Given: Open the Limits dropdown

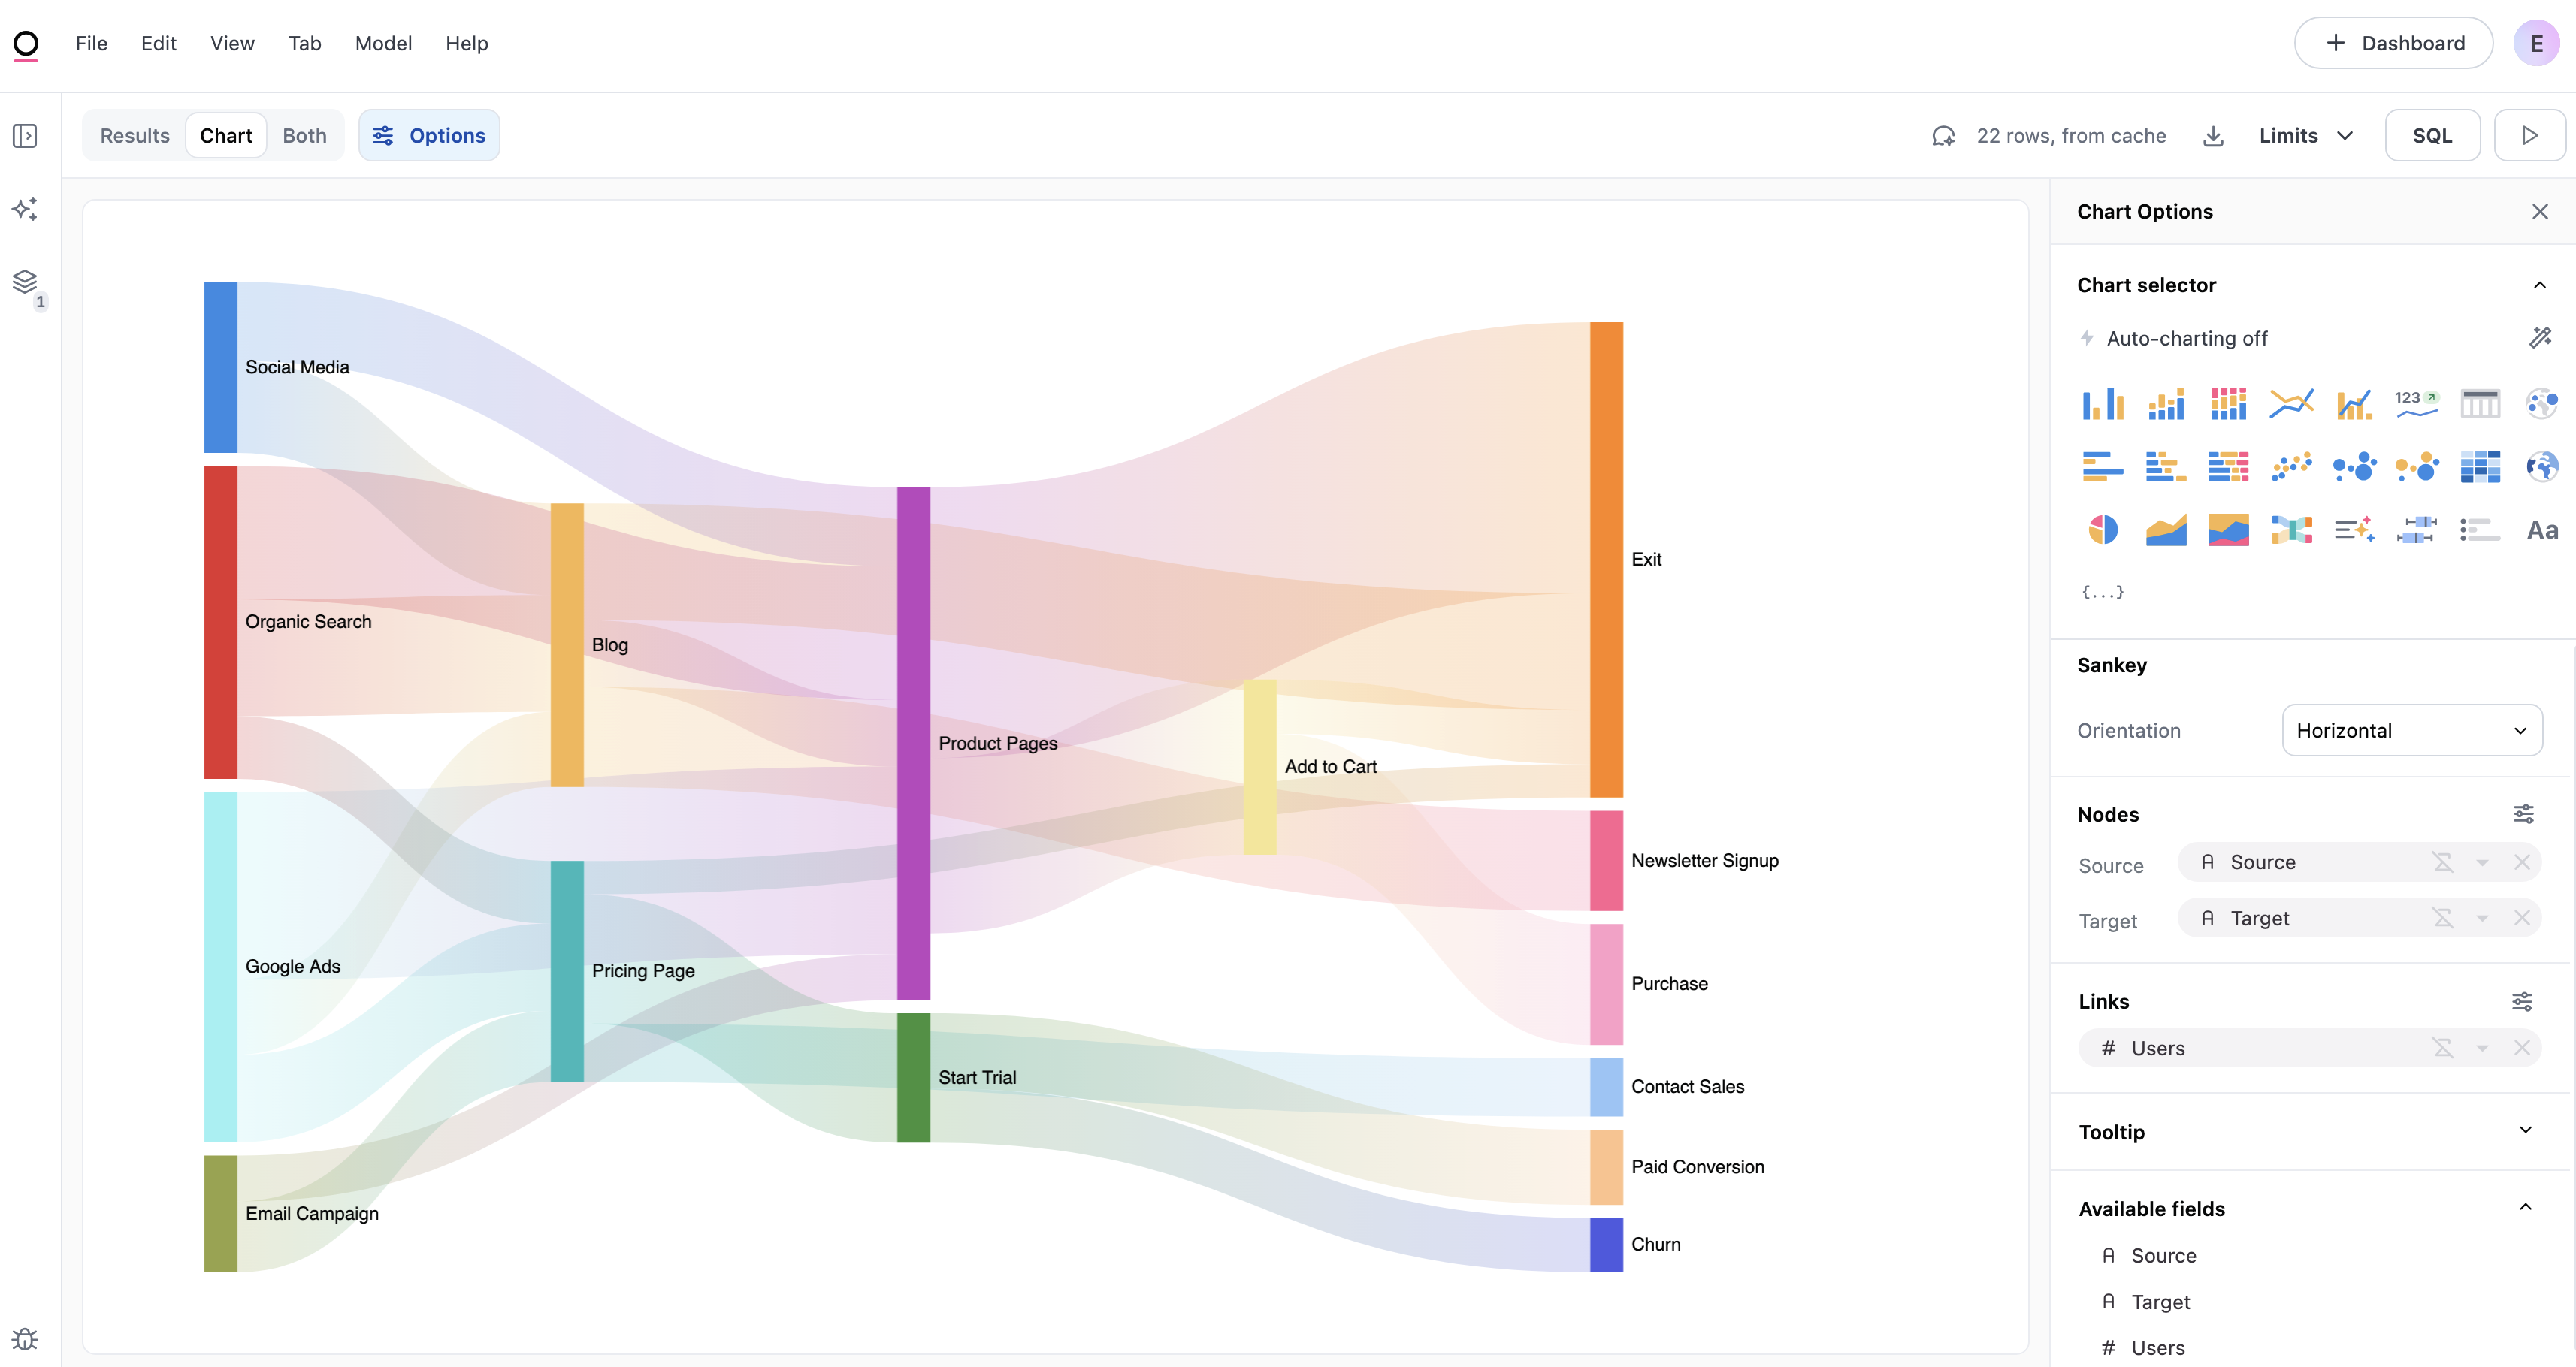Looking at the screenshot, I should pyautogui.click(x=2305, y=136).
